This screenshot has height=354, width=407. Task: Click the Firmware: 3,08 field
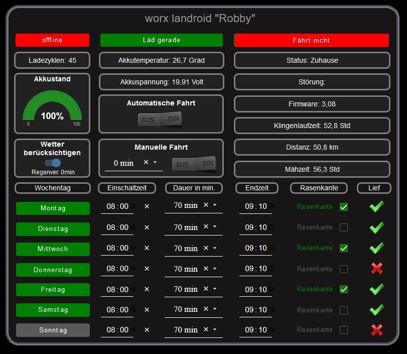pos(312,104)
